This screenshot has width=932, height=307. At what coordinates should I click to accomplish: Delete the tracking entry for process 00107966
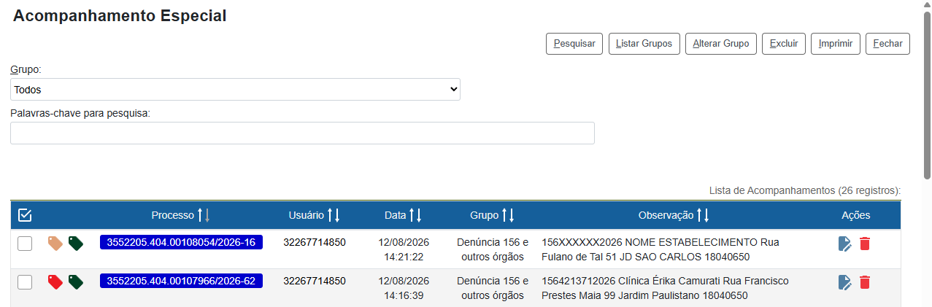[865, 282]
